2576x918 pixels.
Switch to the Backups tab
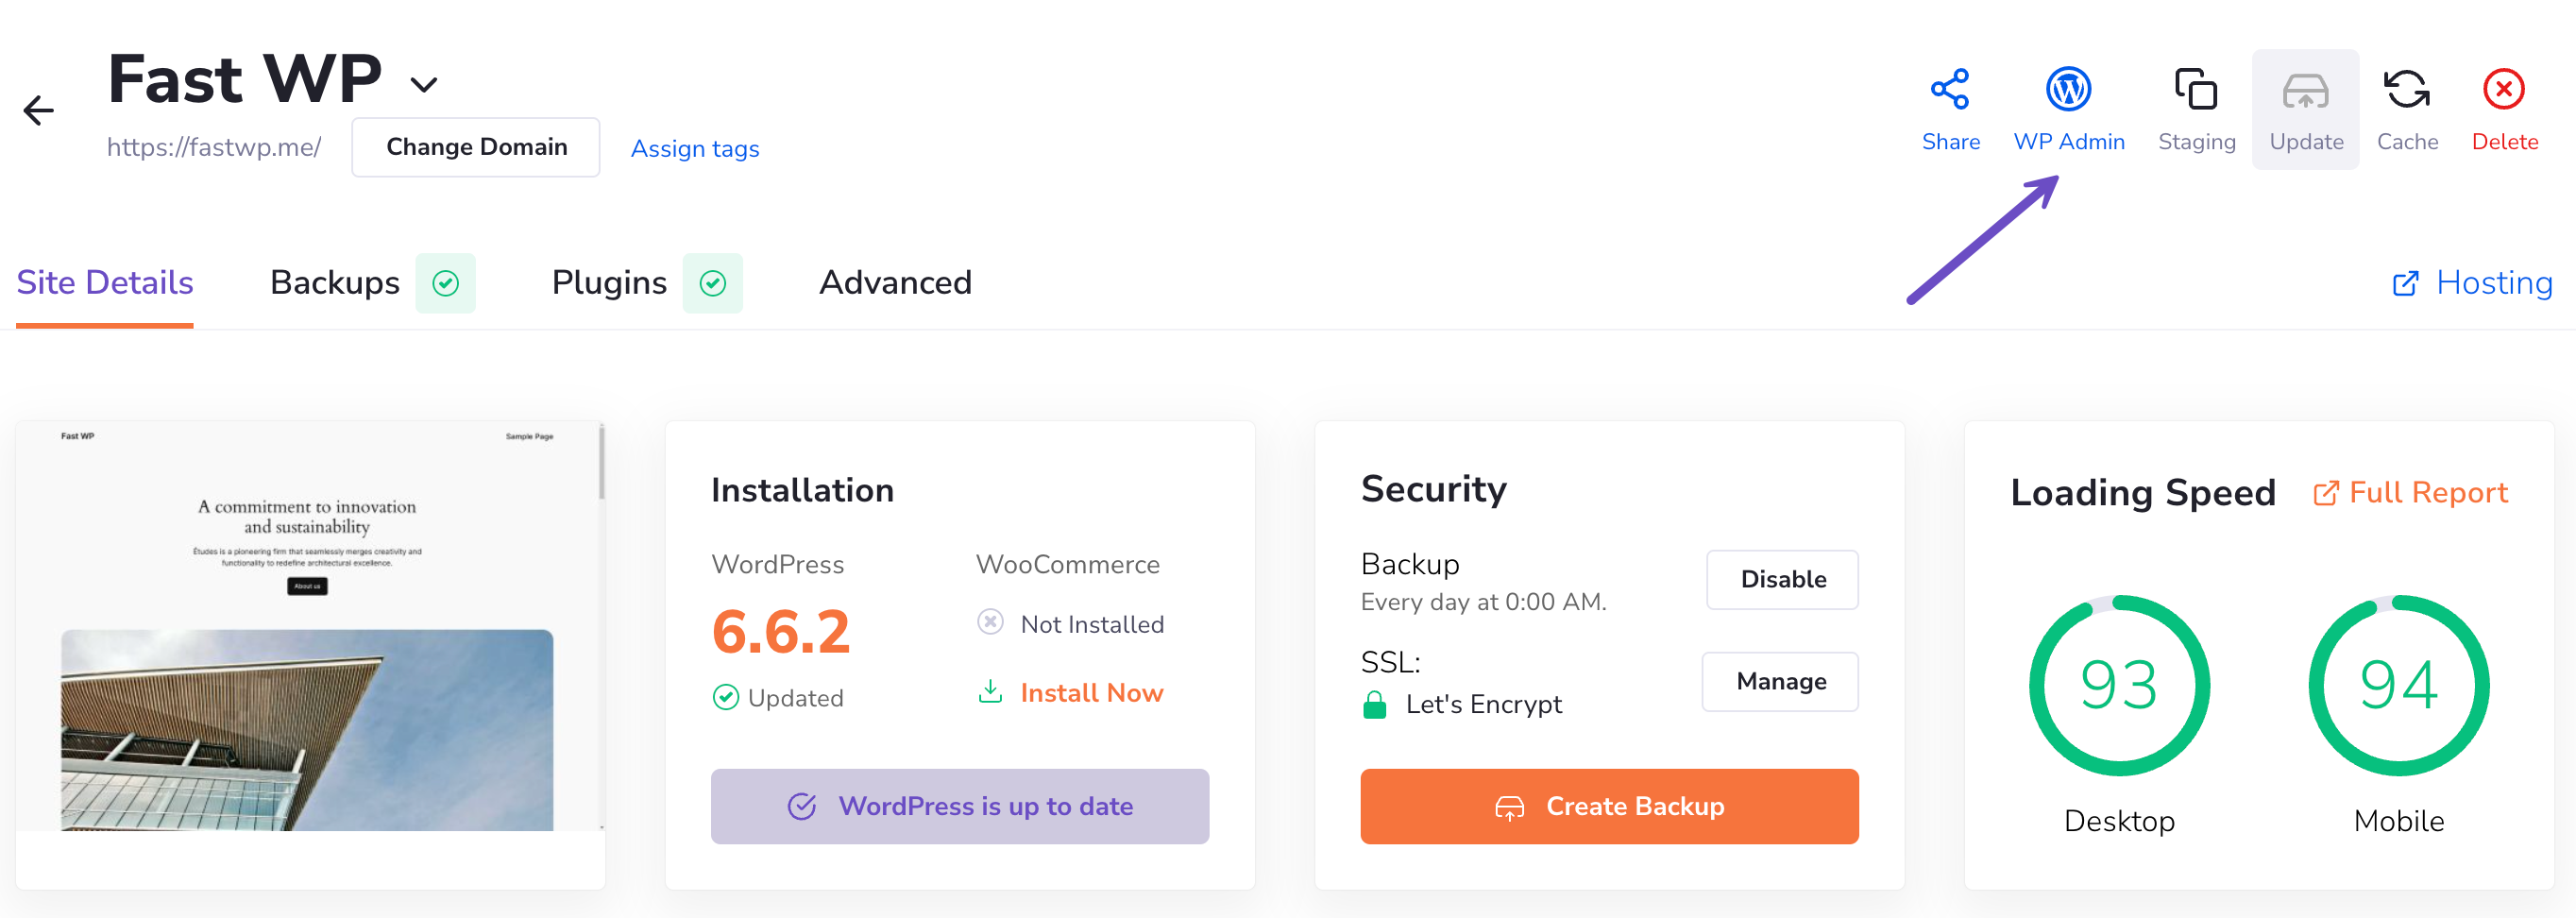point(335,283)
